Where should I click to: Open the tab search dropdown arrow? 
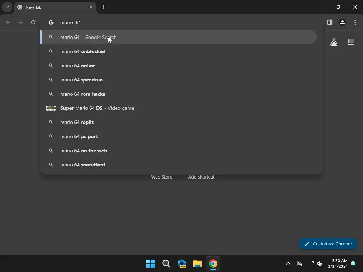point(7,7)
